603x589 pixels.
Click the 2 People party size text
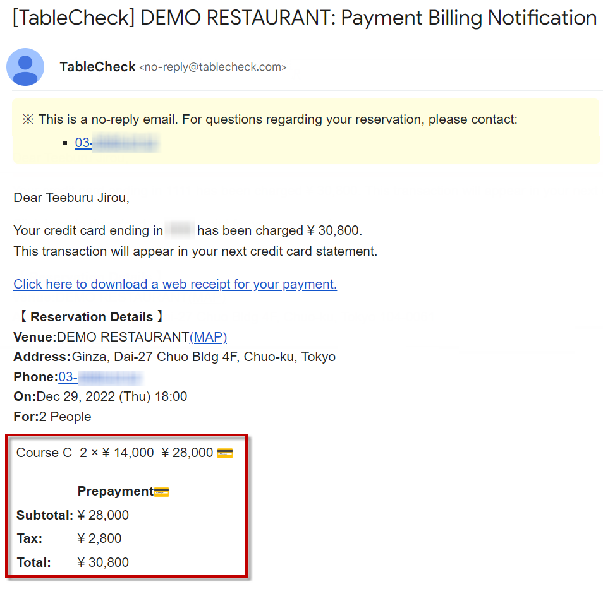65,417
